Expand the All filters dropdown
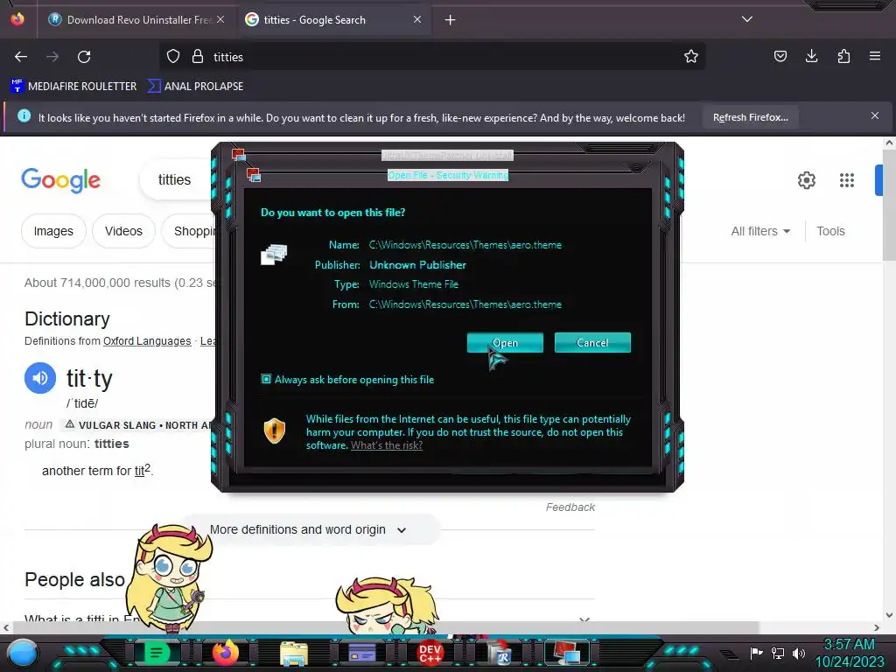 point(760,231)
